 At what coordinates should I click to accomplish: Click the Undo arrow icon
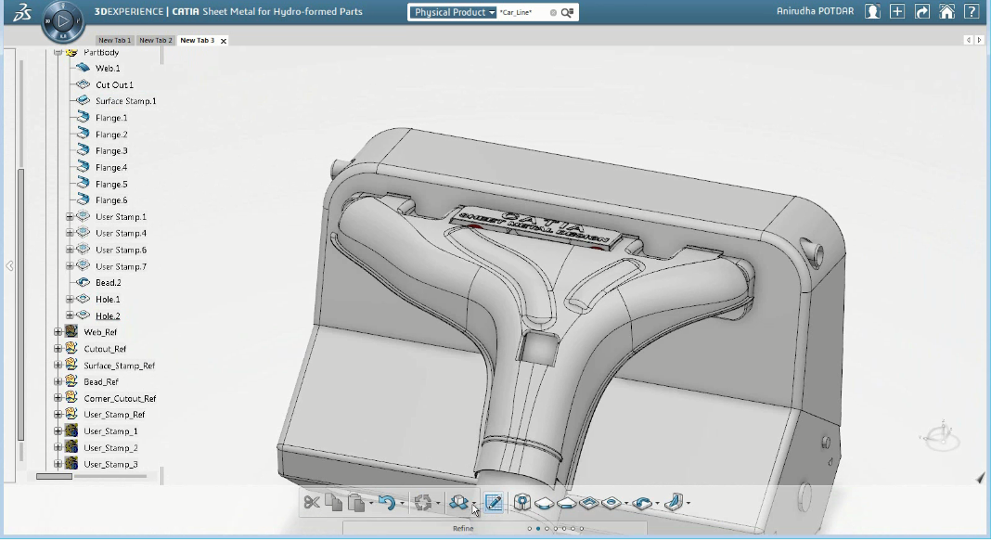coord(387,503)
